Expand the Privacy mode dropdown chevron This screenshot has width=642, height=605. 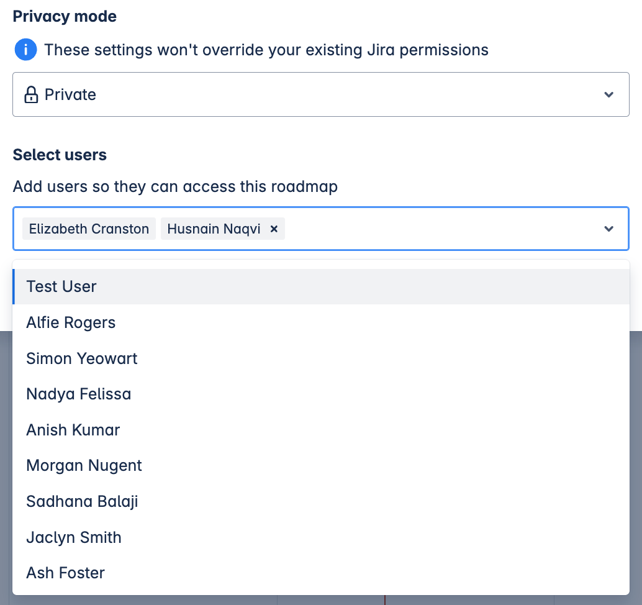[x=608, y=94]
